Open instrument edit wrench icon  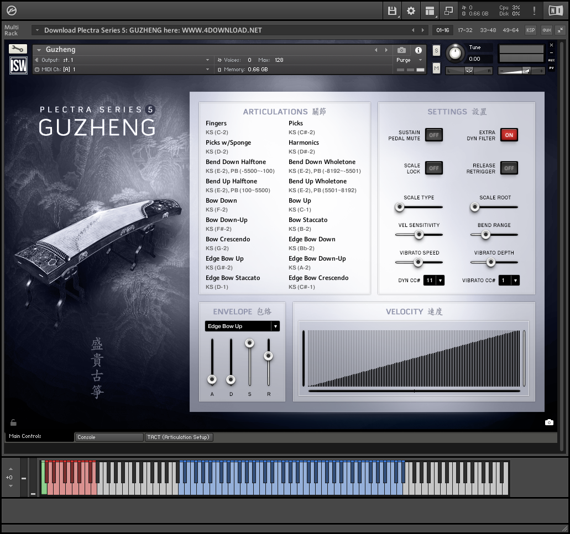click(18, 49)
